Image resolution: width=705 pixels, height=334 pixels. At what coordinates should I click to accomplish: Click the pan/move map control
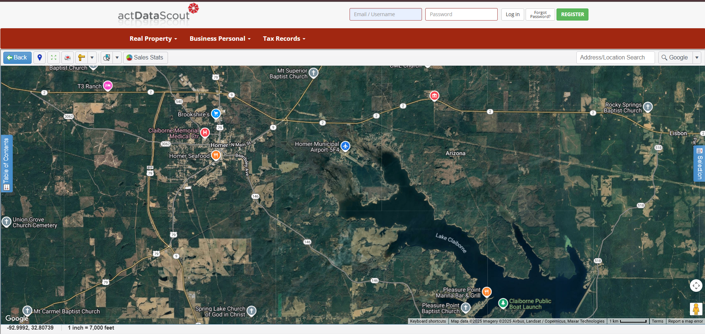pyautogui.click(x=696, y=286)
